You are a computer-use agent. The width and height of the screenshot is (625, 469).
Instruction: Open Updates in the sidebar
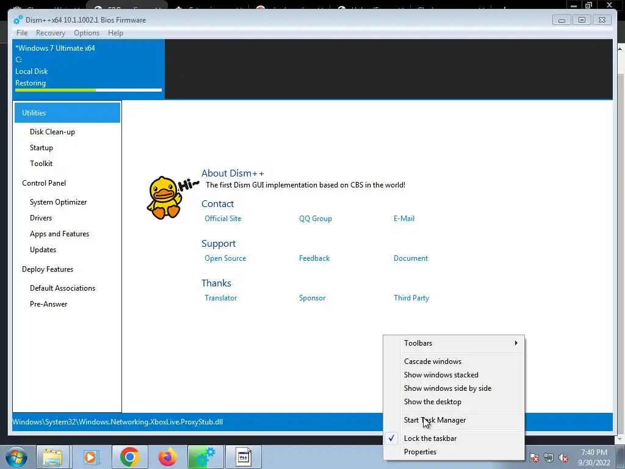pos(43,250)
